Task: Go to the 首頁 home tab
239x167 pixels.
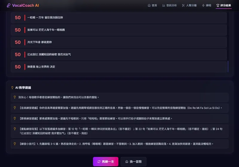Action: (152, 5)
